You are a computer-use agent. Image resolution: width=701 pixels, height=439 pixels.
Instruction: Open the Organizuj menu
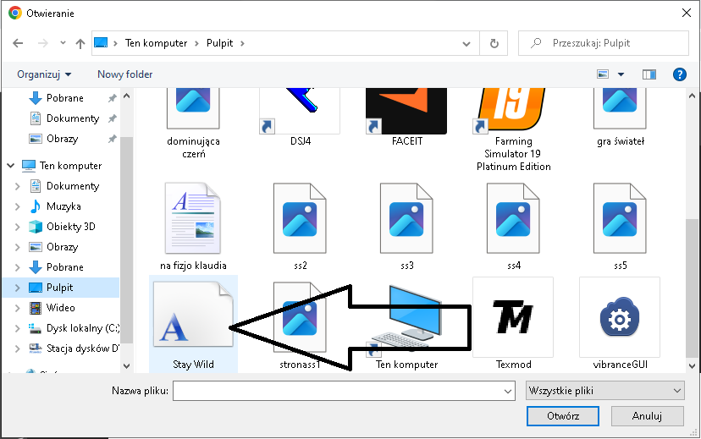tap(44, 74)
